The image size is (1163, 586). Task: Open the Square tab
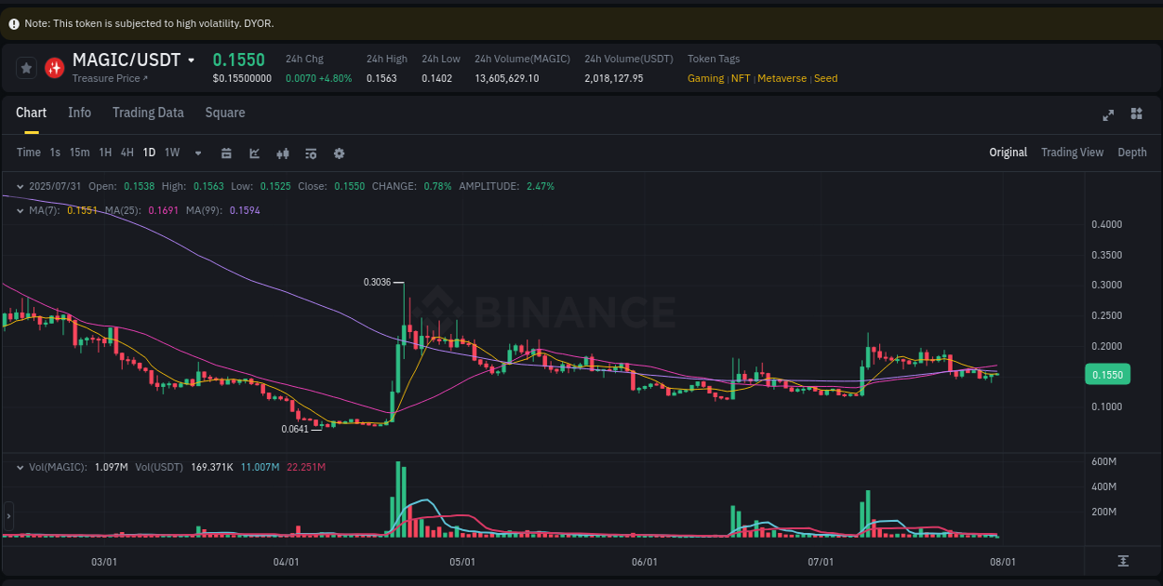pyautogui.click(x=224, y=113)
